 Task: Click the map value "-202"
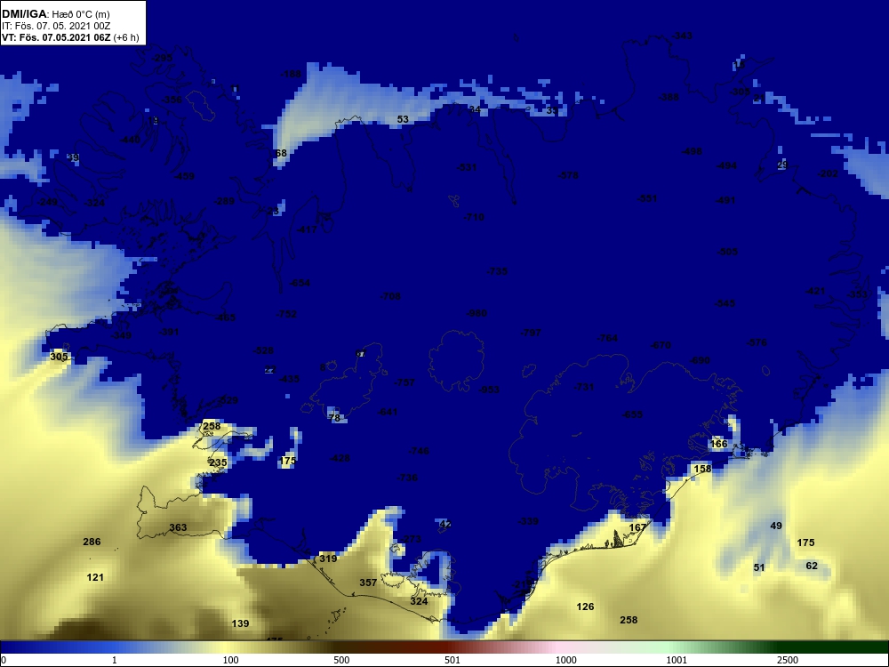click(828, 173)
